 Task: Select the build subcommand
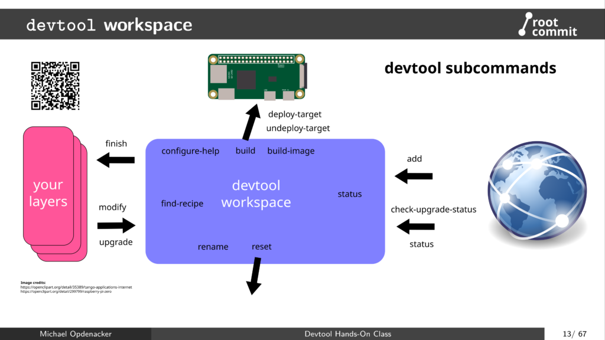(245, 151)
